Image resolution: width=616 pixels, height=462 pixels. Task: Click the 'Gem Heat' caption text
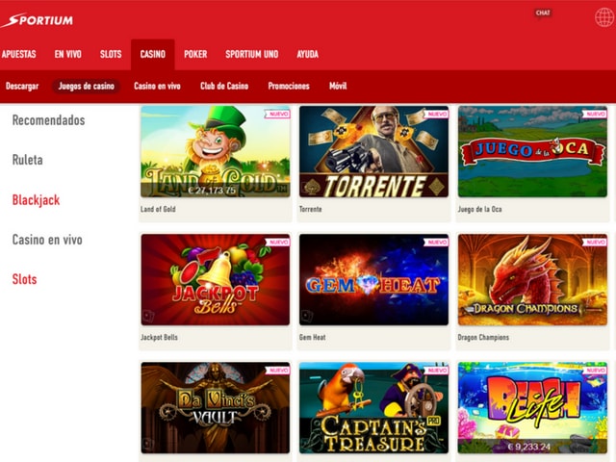(312, 337)
